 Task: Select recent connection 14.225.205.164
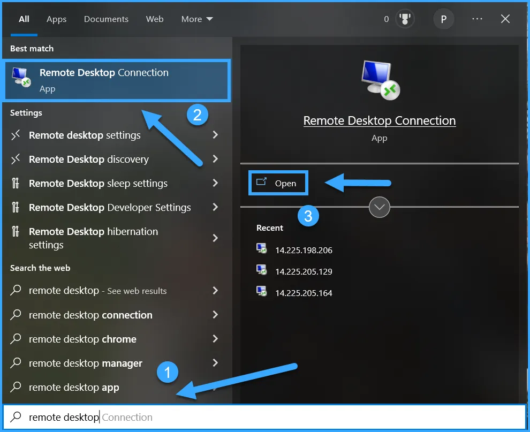pos(303,293)
